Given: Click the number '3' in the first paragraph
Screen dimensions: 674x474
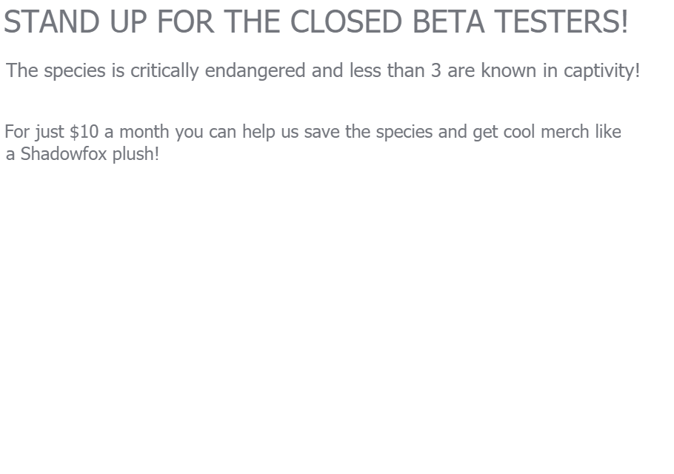Looking at the screenshot, I should (436, 70).
